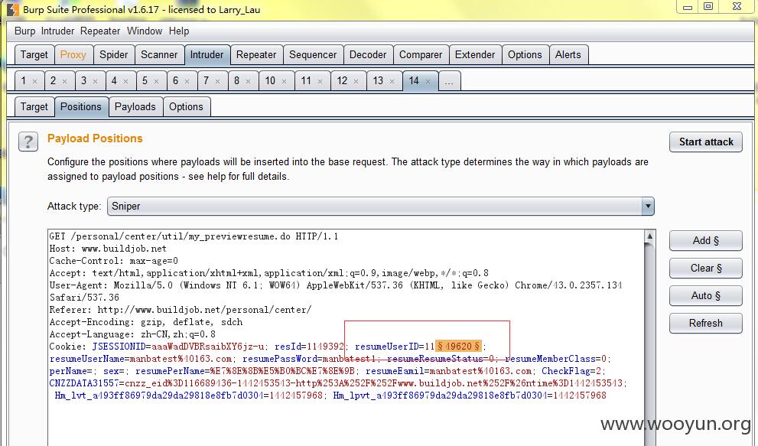Close Intruder attack tab 12

[356, 81]
